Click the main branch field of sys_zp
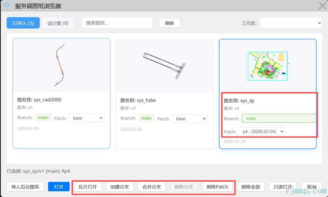The width and height of the screenshot is (328, 197). [278, 118]
